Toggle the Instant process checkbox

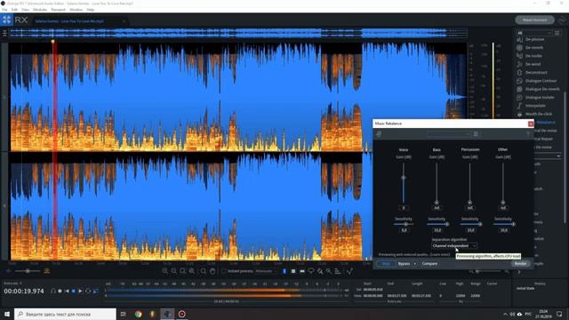click(x=224, y=271)
